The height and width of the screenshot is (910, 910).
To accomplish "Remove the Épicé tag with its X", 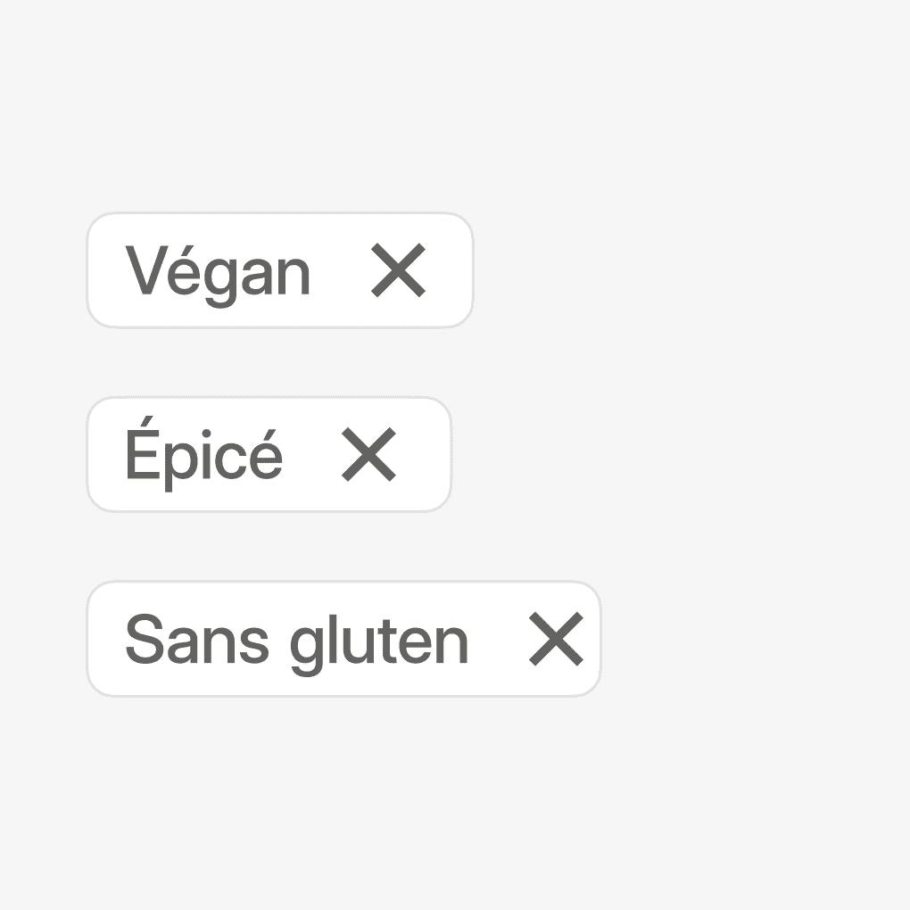I will pos(368,454).
